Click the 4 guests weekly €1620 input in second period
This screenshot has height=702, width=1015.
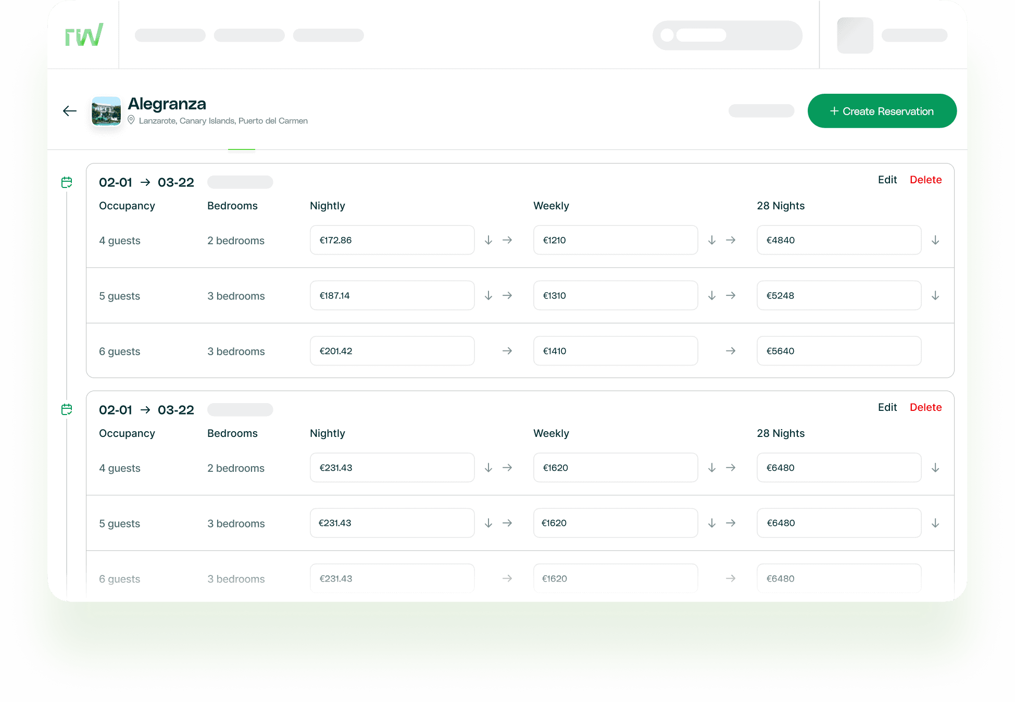pyautogui.click(x=616, y=468)
